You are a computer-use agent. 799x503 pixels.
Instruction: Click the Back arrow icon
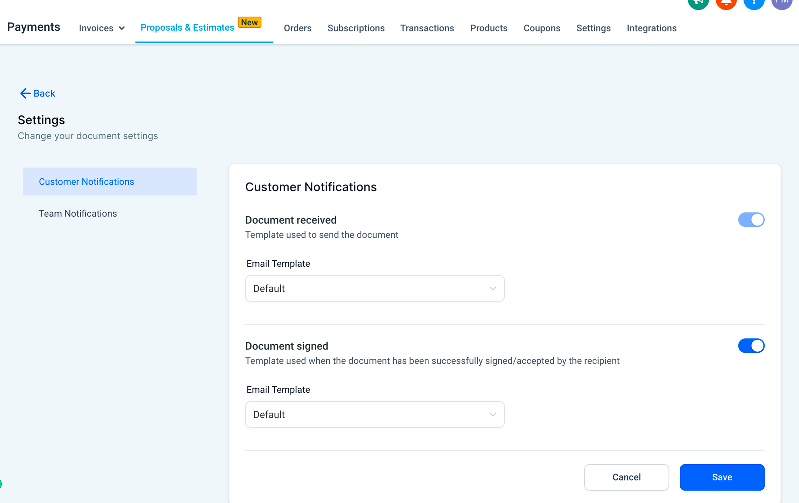tap(25, 93)
